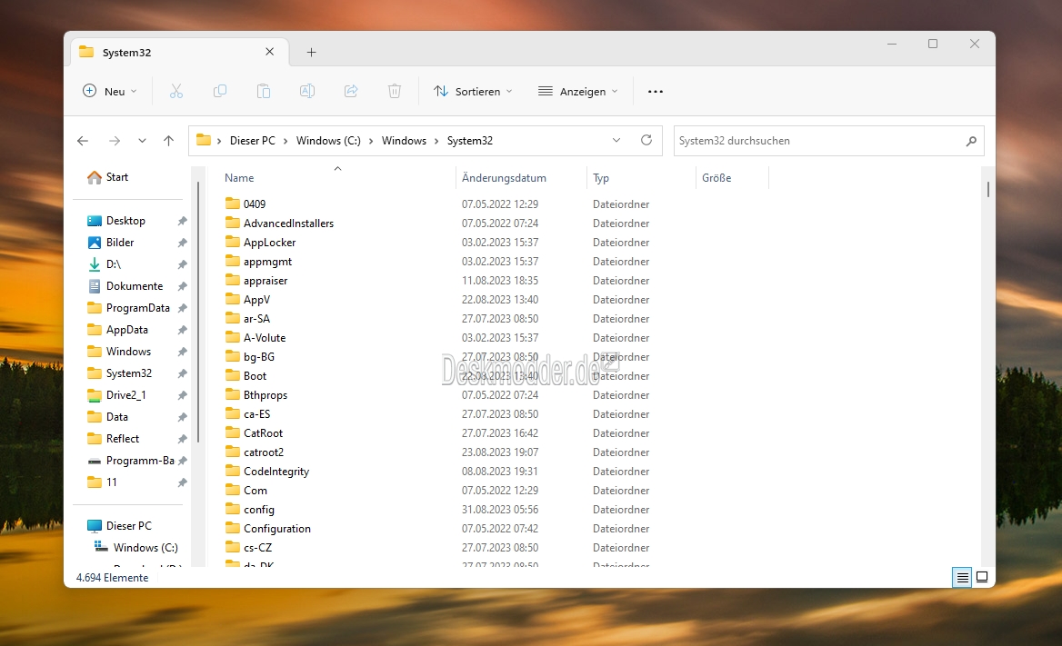Image resolution: width=1062 pixels, height=646 pixels.
Task: Click the Rename icon in toolbar
Action: (306, 91)
